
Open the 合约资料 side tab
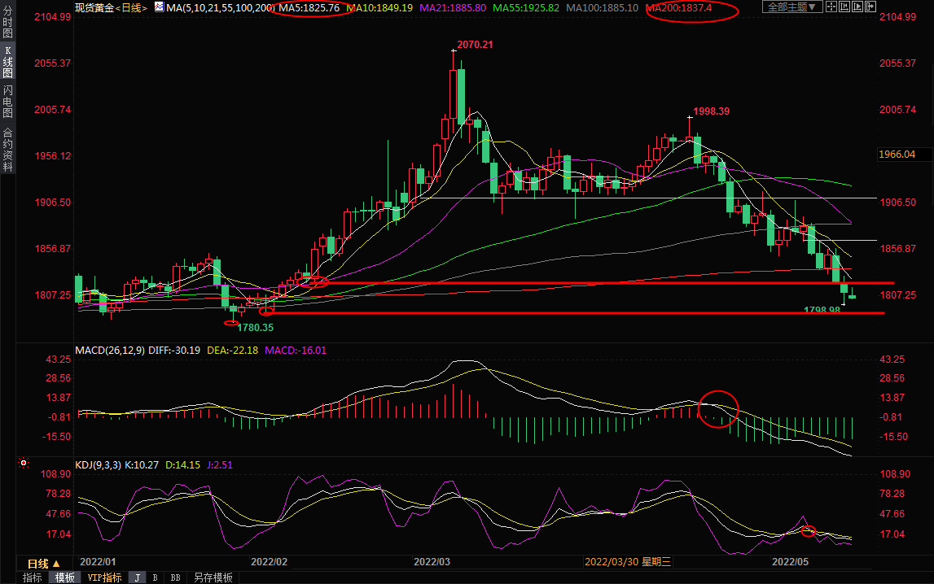click(x=7, y=150)
